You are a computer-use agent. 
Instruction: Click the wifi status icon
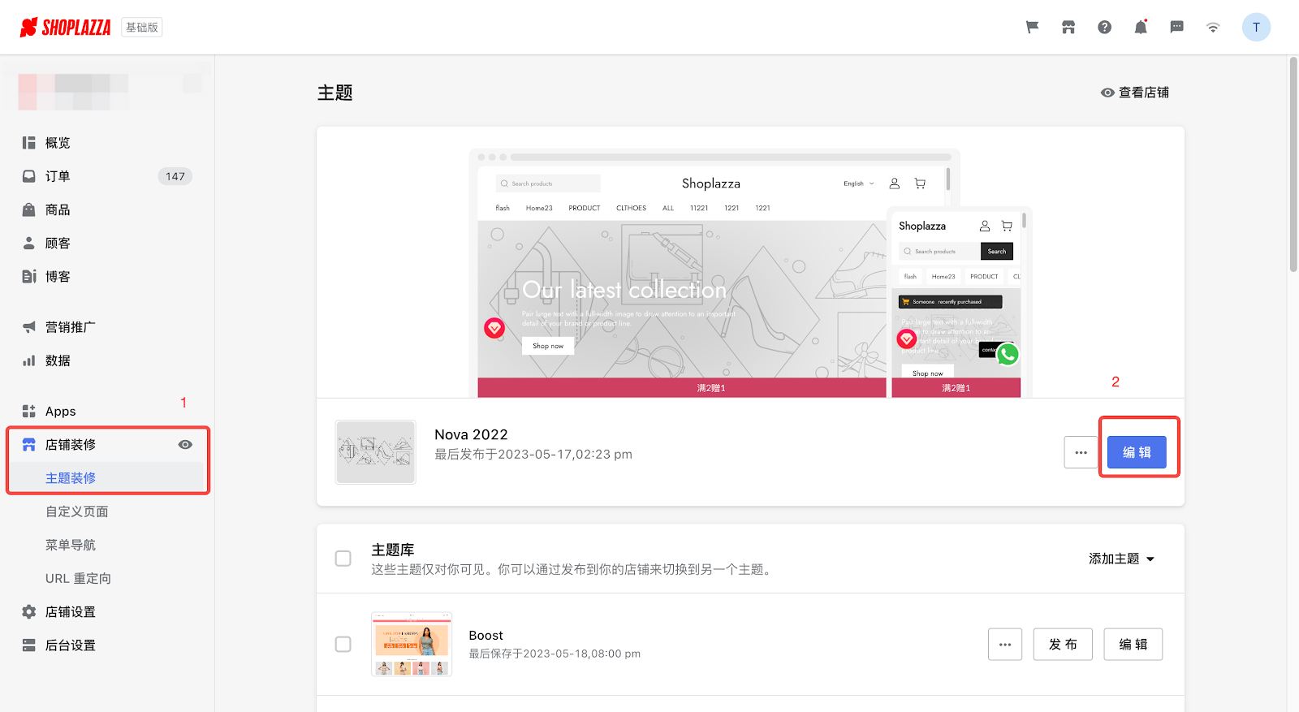(x=1213, y=28)
